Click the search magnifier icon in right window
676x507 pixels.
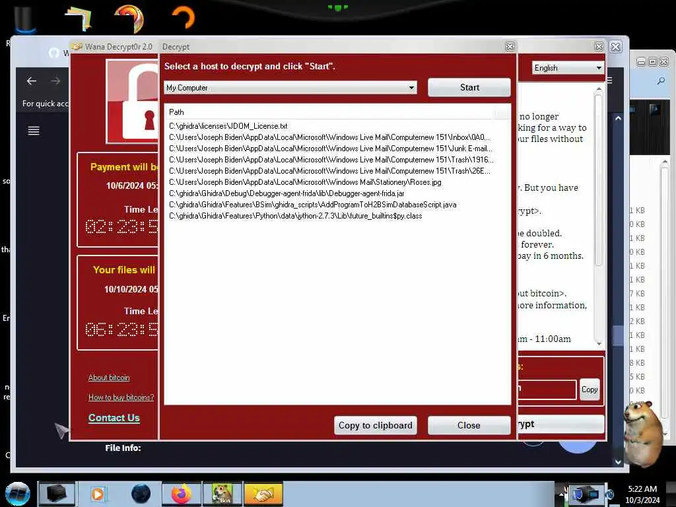pyautogui.click(x=661, y=81)
